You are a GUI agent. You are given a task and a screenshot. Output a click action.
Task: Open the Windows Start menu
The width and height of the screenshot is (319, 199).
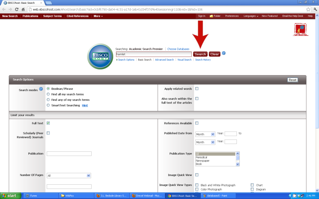click(10, 195)
